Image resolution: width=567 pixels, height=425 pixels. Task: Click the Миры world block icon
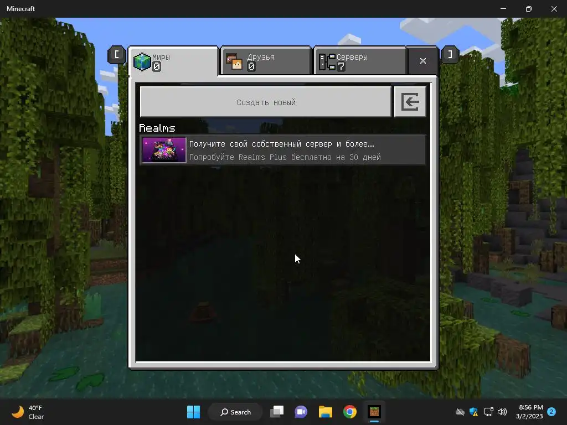point(142,62)
